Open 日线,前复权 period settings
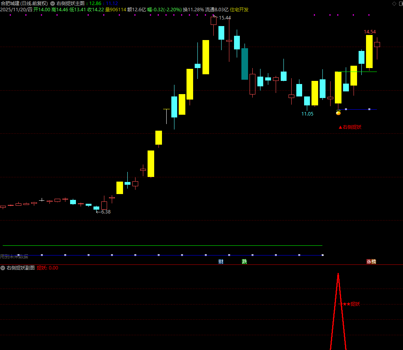The image size is (403, 350). point(34,3)
